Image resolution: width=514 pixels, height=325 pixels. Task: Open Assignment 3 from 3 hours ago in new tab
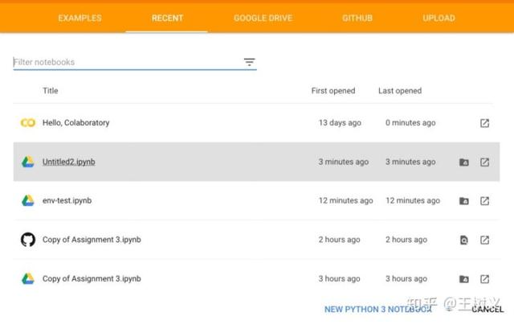(484, 279)
